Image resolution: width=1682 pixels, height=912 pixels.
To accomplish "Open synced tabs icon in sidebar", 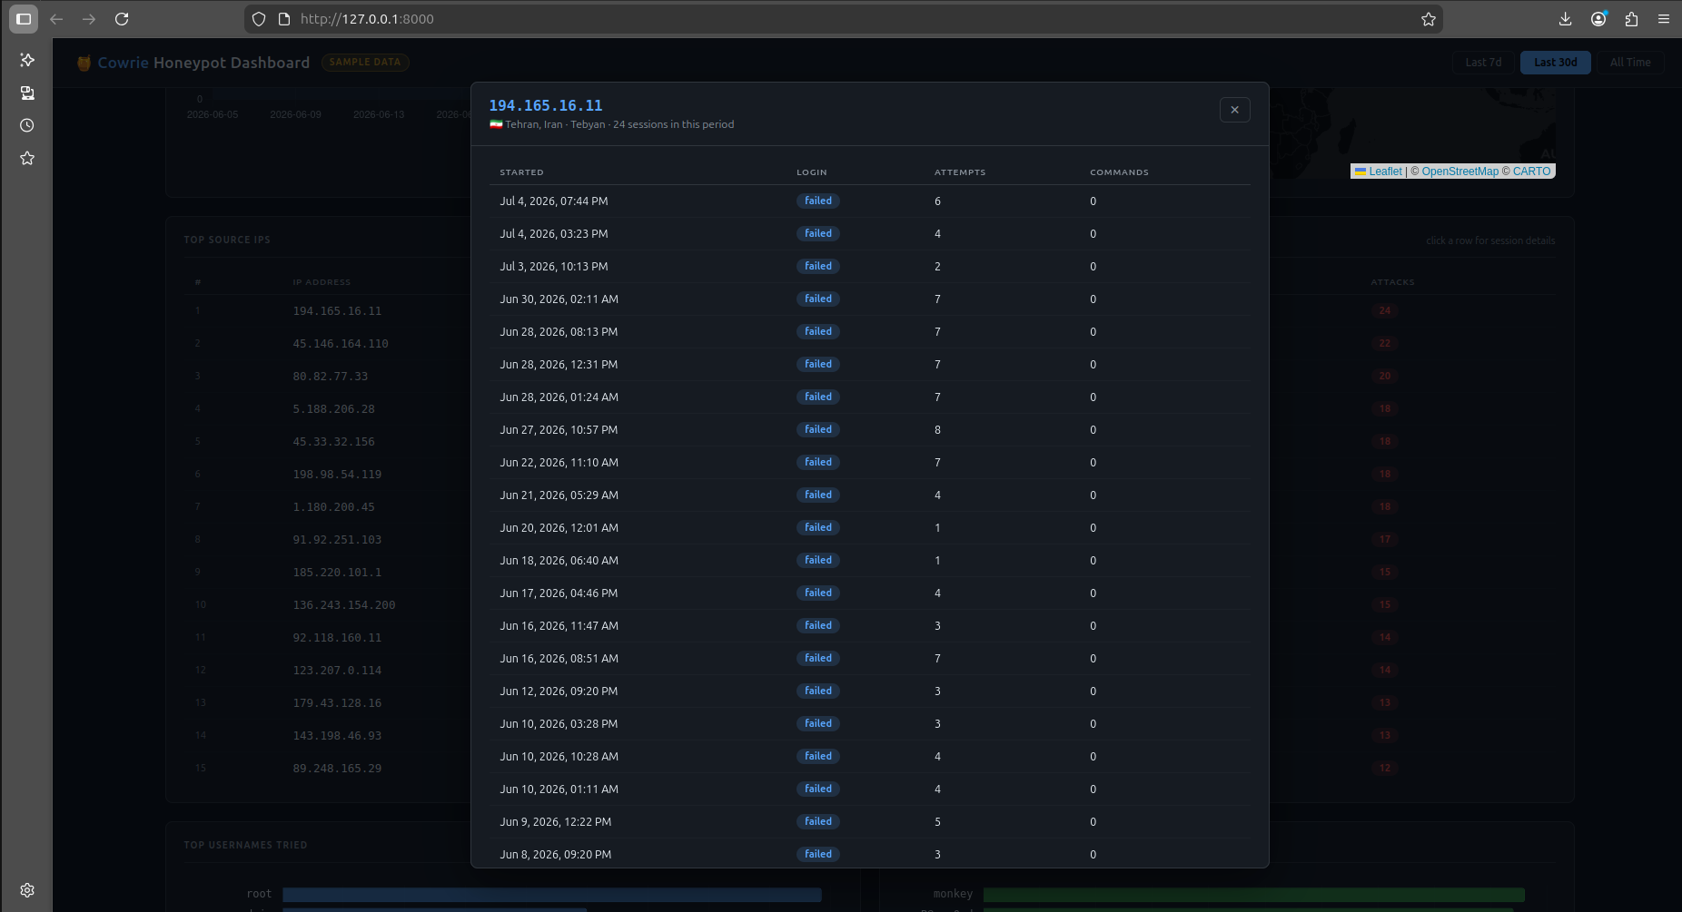I will (27, 93).
